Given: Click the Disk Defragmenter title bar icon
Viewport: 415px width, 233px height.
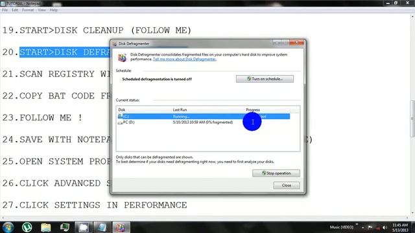Looking at the screenshot, I should click(115, 44).
